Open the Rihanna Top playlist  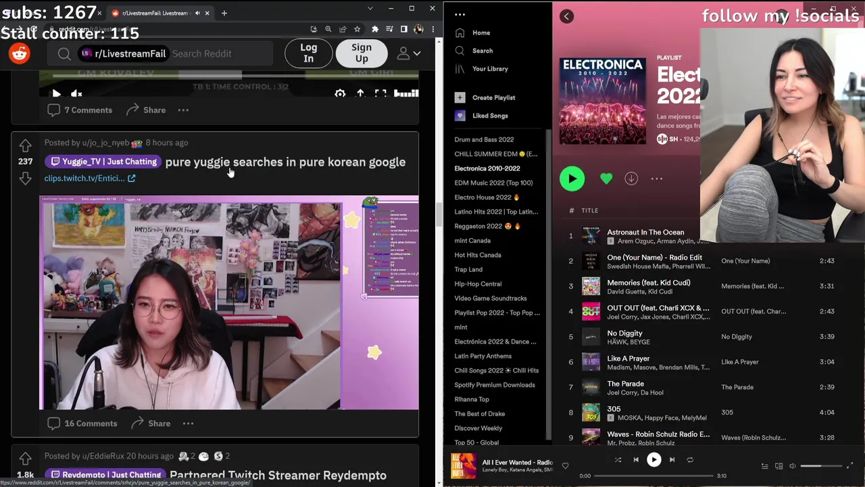(x=472, y=399)
